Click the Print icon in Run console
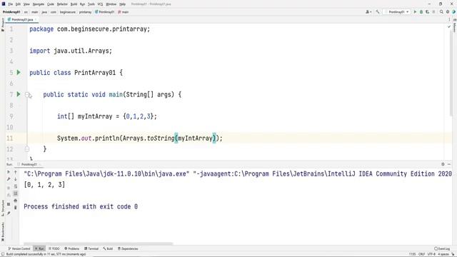Image resolution: width=457 pixels, height=257 pixels. coord(16,201)
